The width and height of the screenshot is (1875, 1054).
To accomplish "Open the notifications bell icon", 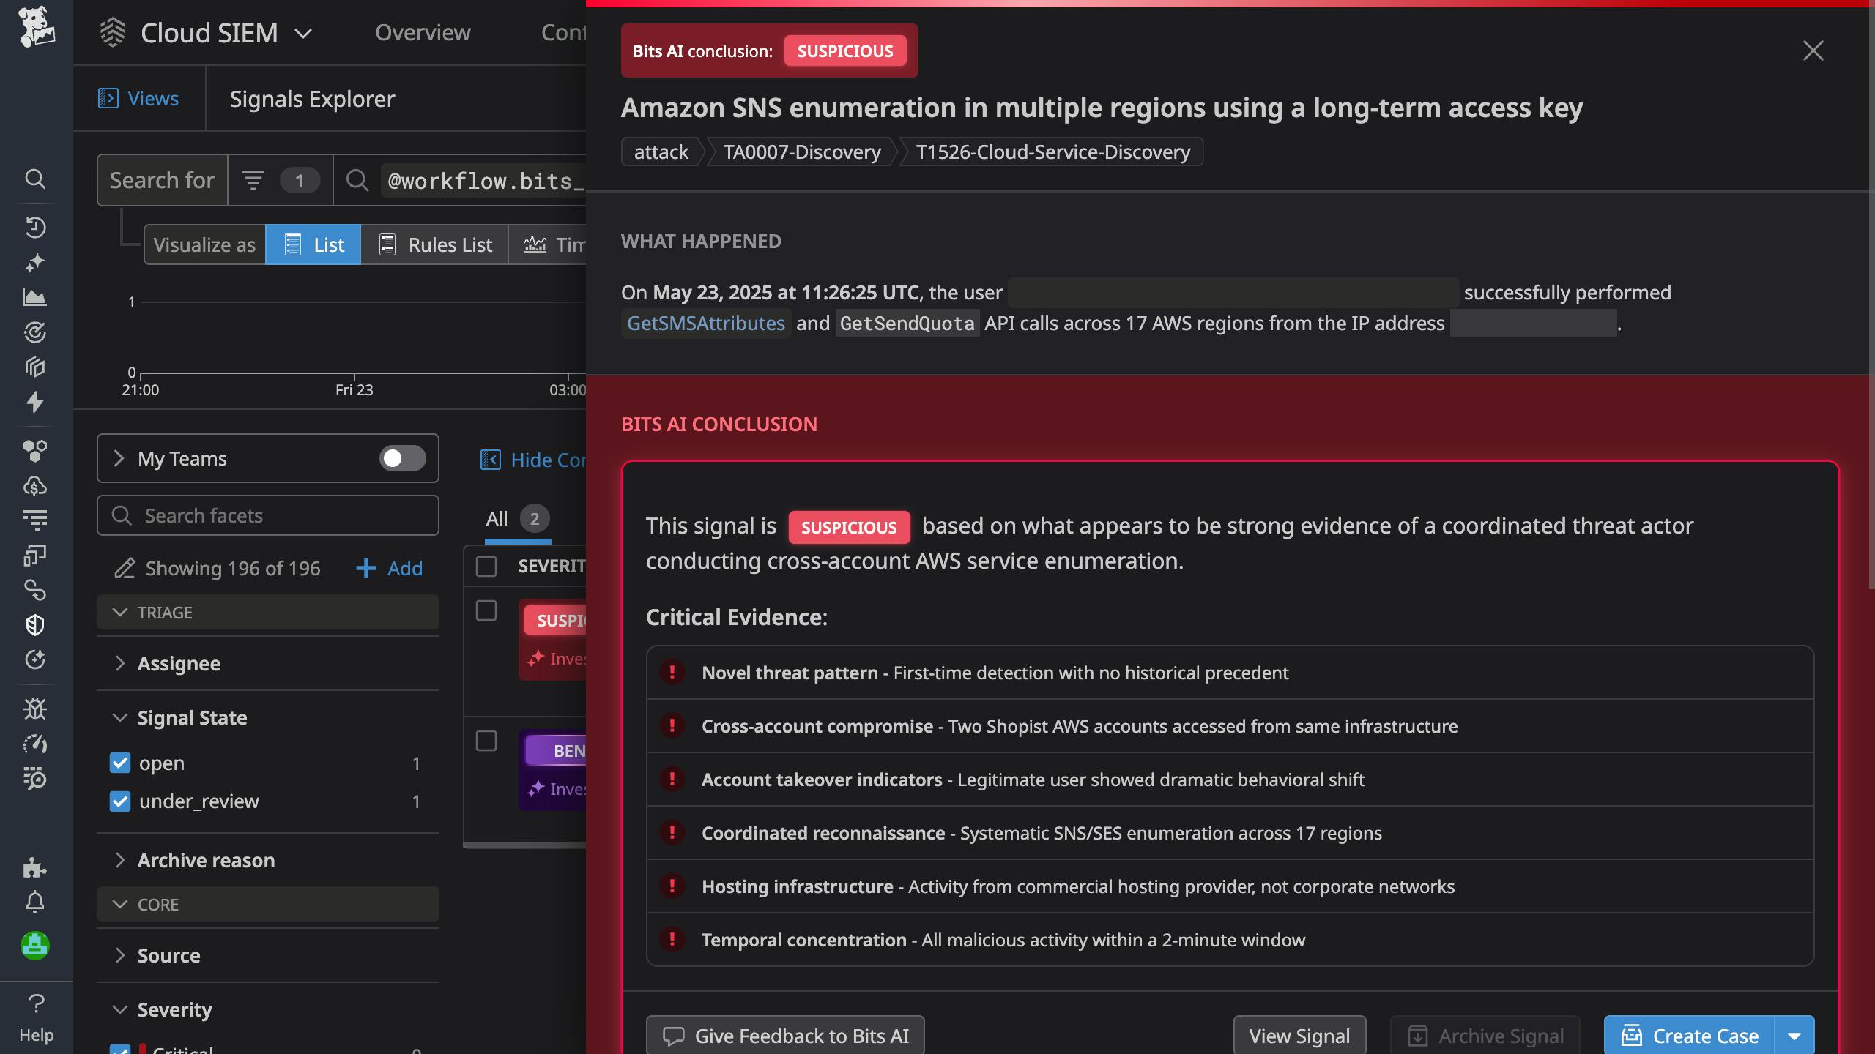I will coord(36,901).
